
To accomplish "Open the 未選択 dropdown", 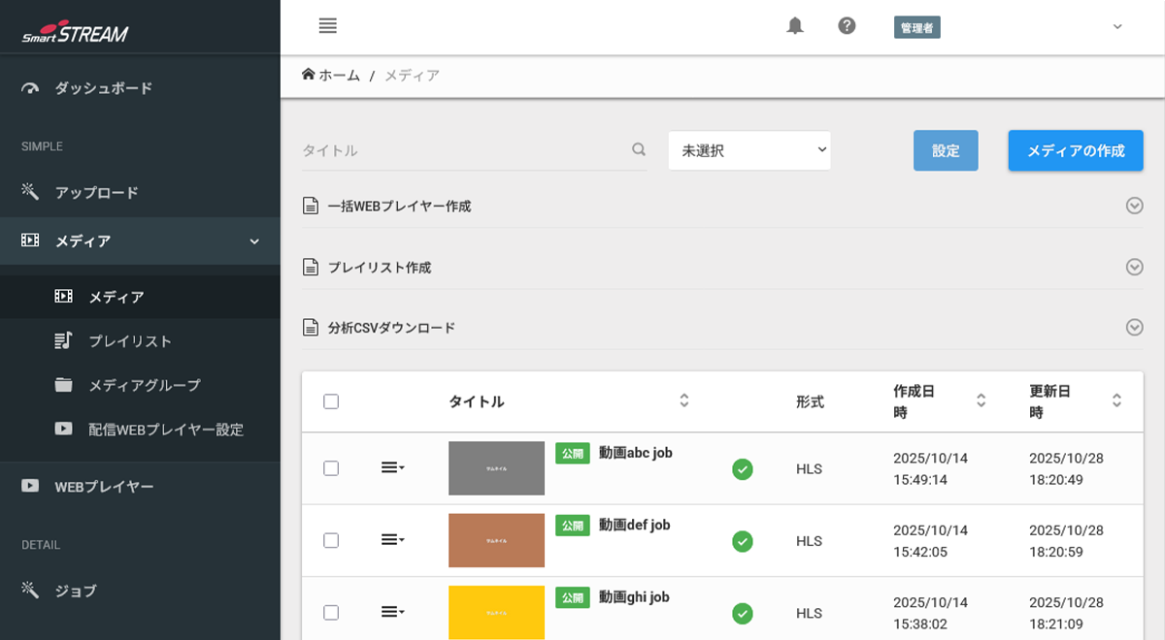I will (x=749, y=150).
